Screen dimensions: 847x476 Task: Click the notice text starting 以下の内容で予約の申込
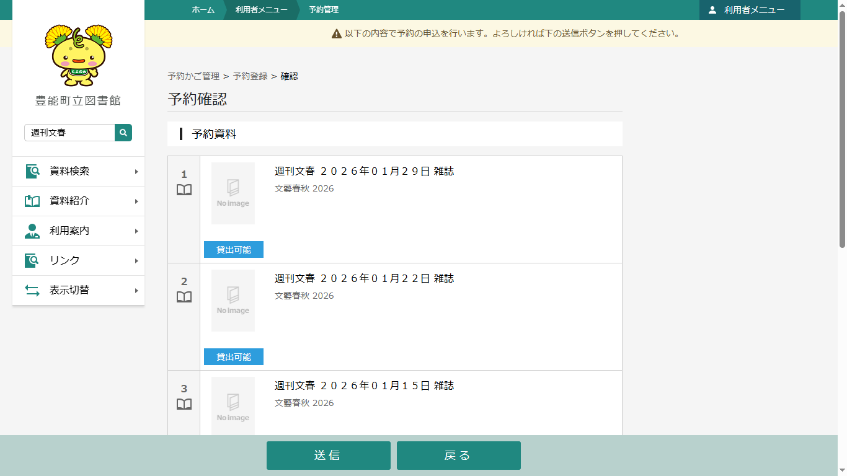512,33
